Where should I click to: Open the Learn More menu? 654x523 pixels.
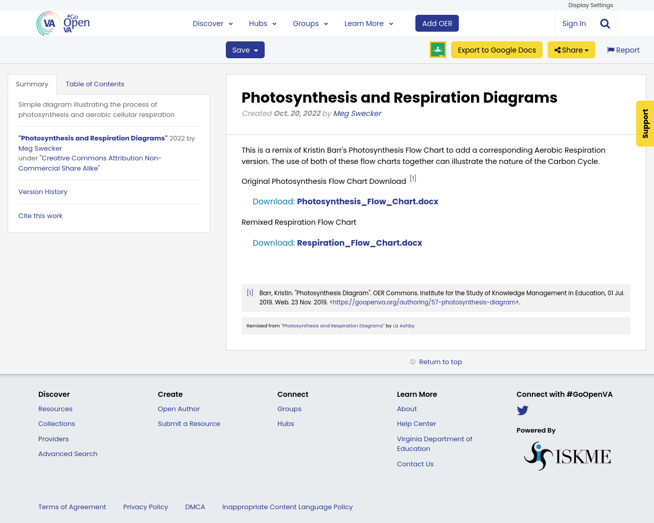point(368,23)
